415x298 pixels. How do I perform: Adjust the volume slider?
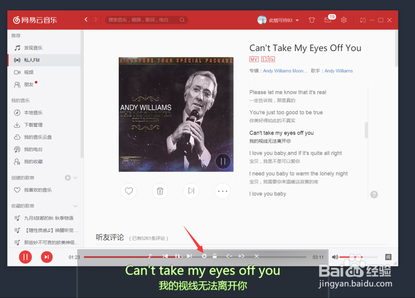coord(359,257)
